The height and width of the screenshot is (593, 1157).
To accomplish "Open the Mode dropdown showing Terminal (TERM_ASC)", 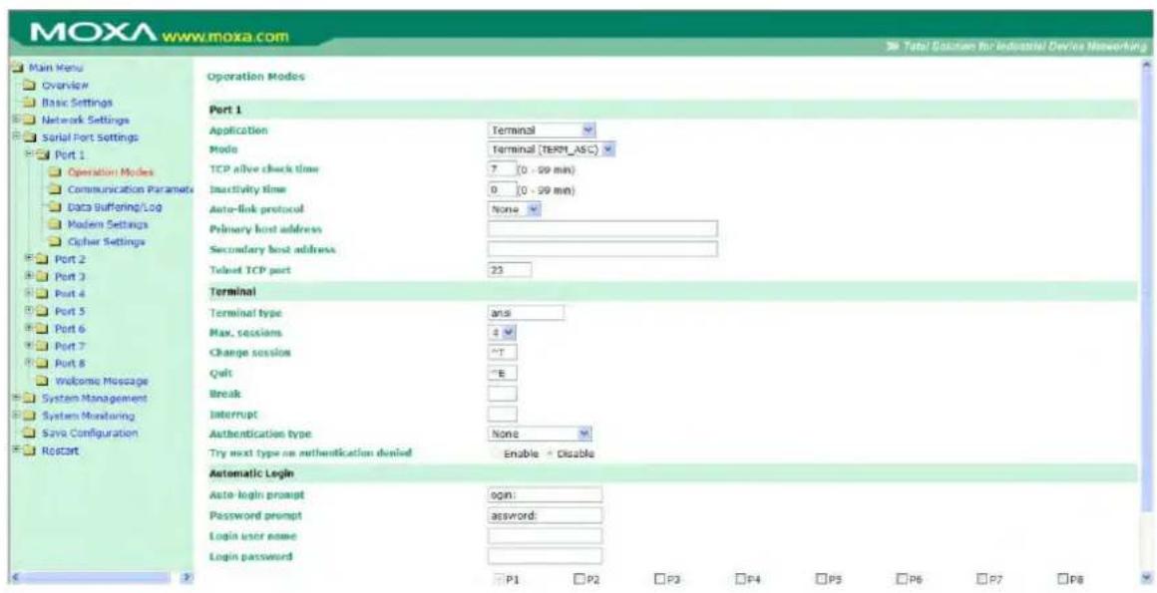I will pos(552,149).
